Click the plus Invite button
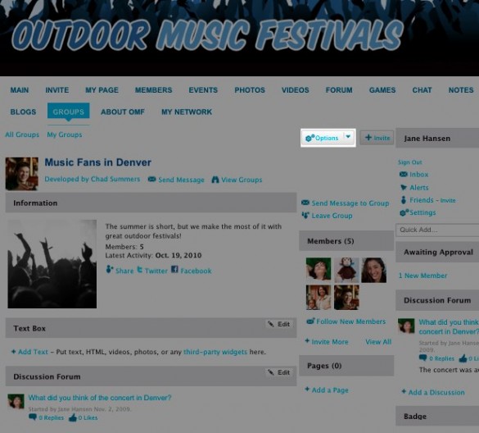The width and height of the screenshot is (479, 433). point(377,138)
